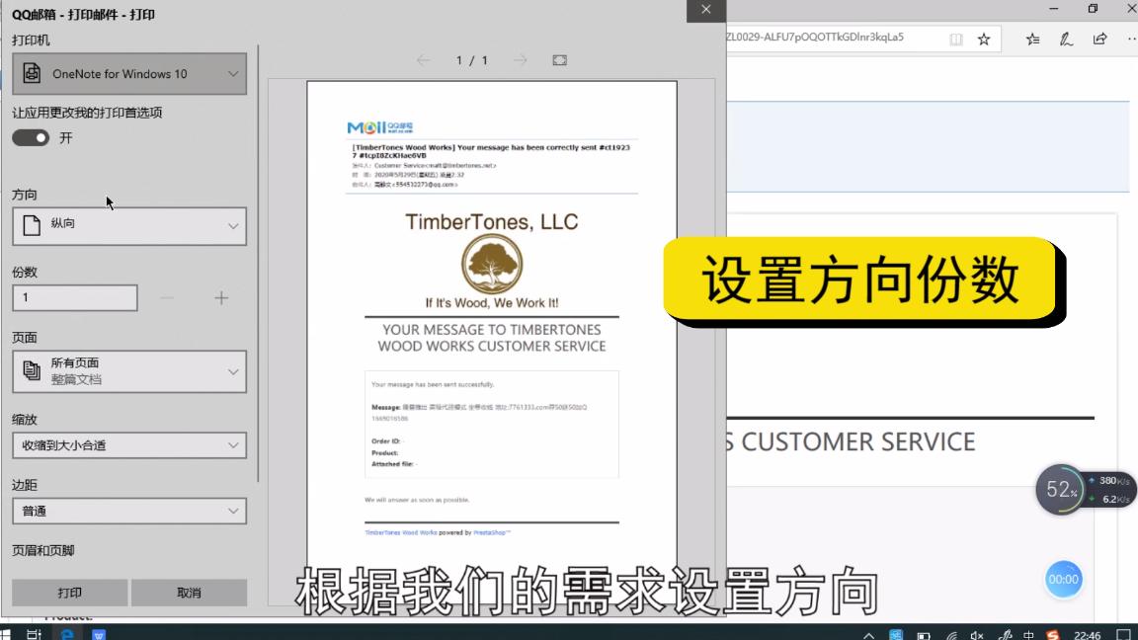Image resolution: width=1138 pixels, height=640 pixels.
Task: Click the 00:00 recording timer bubble
Action: click(1063, 579)
